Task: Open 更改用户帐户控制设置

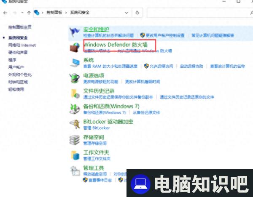Action: 165,35
